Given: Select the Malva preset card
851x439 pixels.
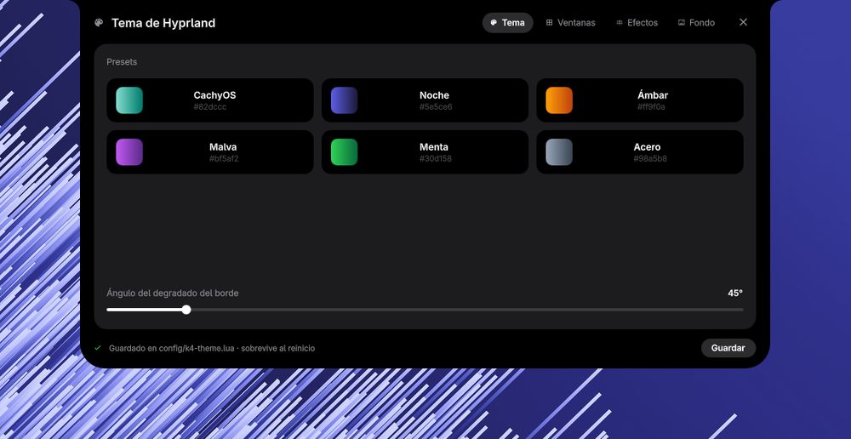Looking at the screenshot, I should click(210, 152).
